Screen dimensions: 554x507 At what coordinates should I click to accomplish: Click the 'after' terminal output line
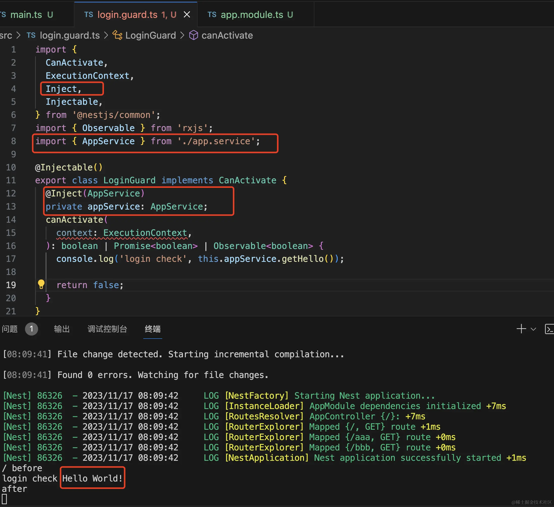tap(15, 489)
